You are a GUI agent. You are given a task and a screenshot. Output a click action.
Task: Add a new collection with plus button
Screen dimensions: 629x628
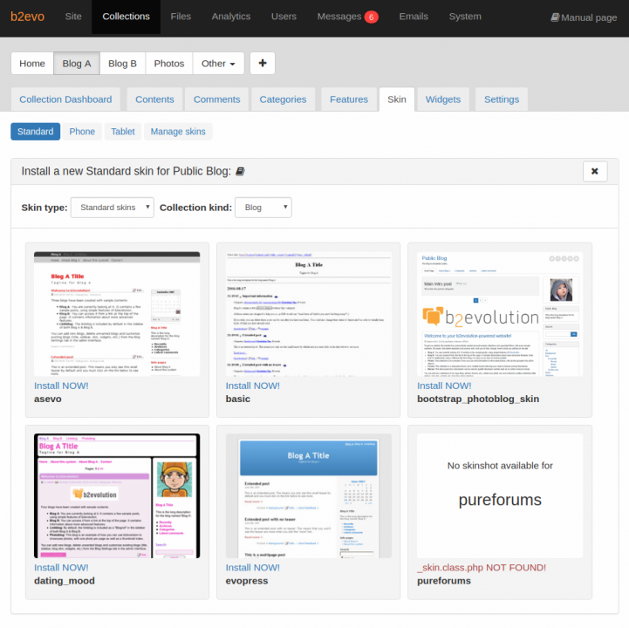point(263,64)
